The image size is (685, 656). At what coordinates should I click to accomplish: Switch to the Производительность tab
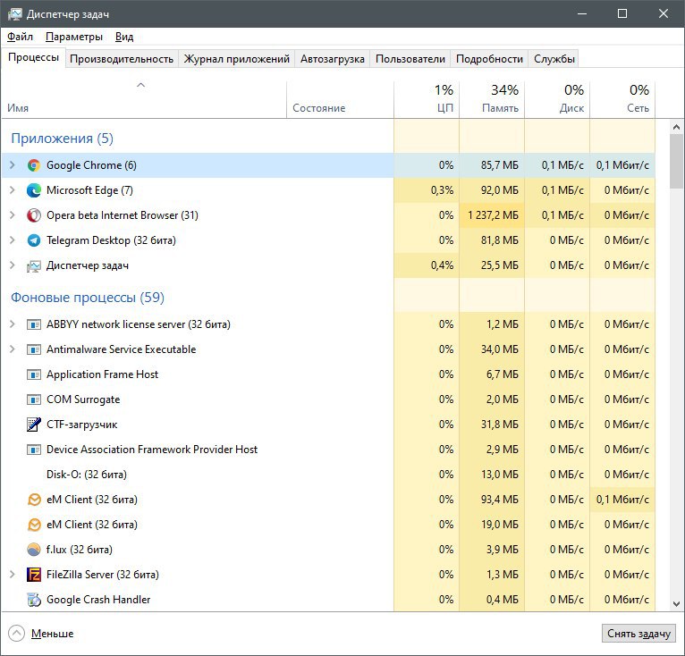tap(122, 59)
